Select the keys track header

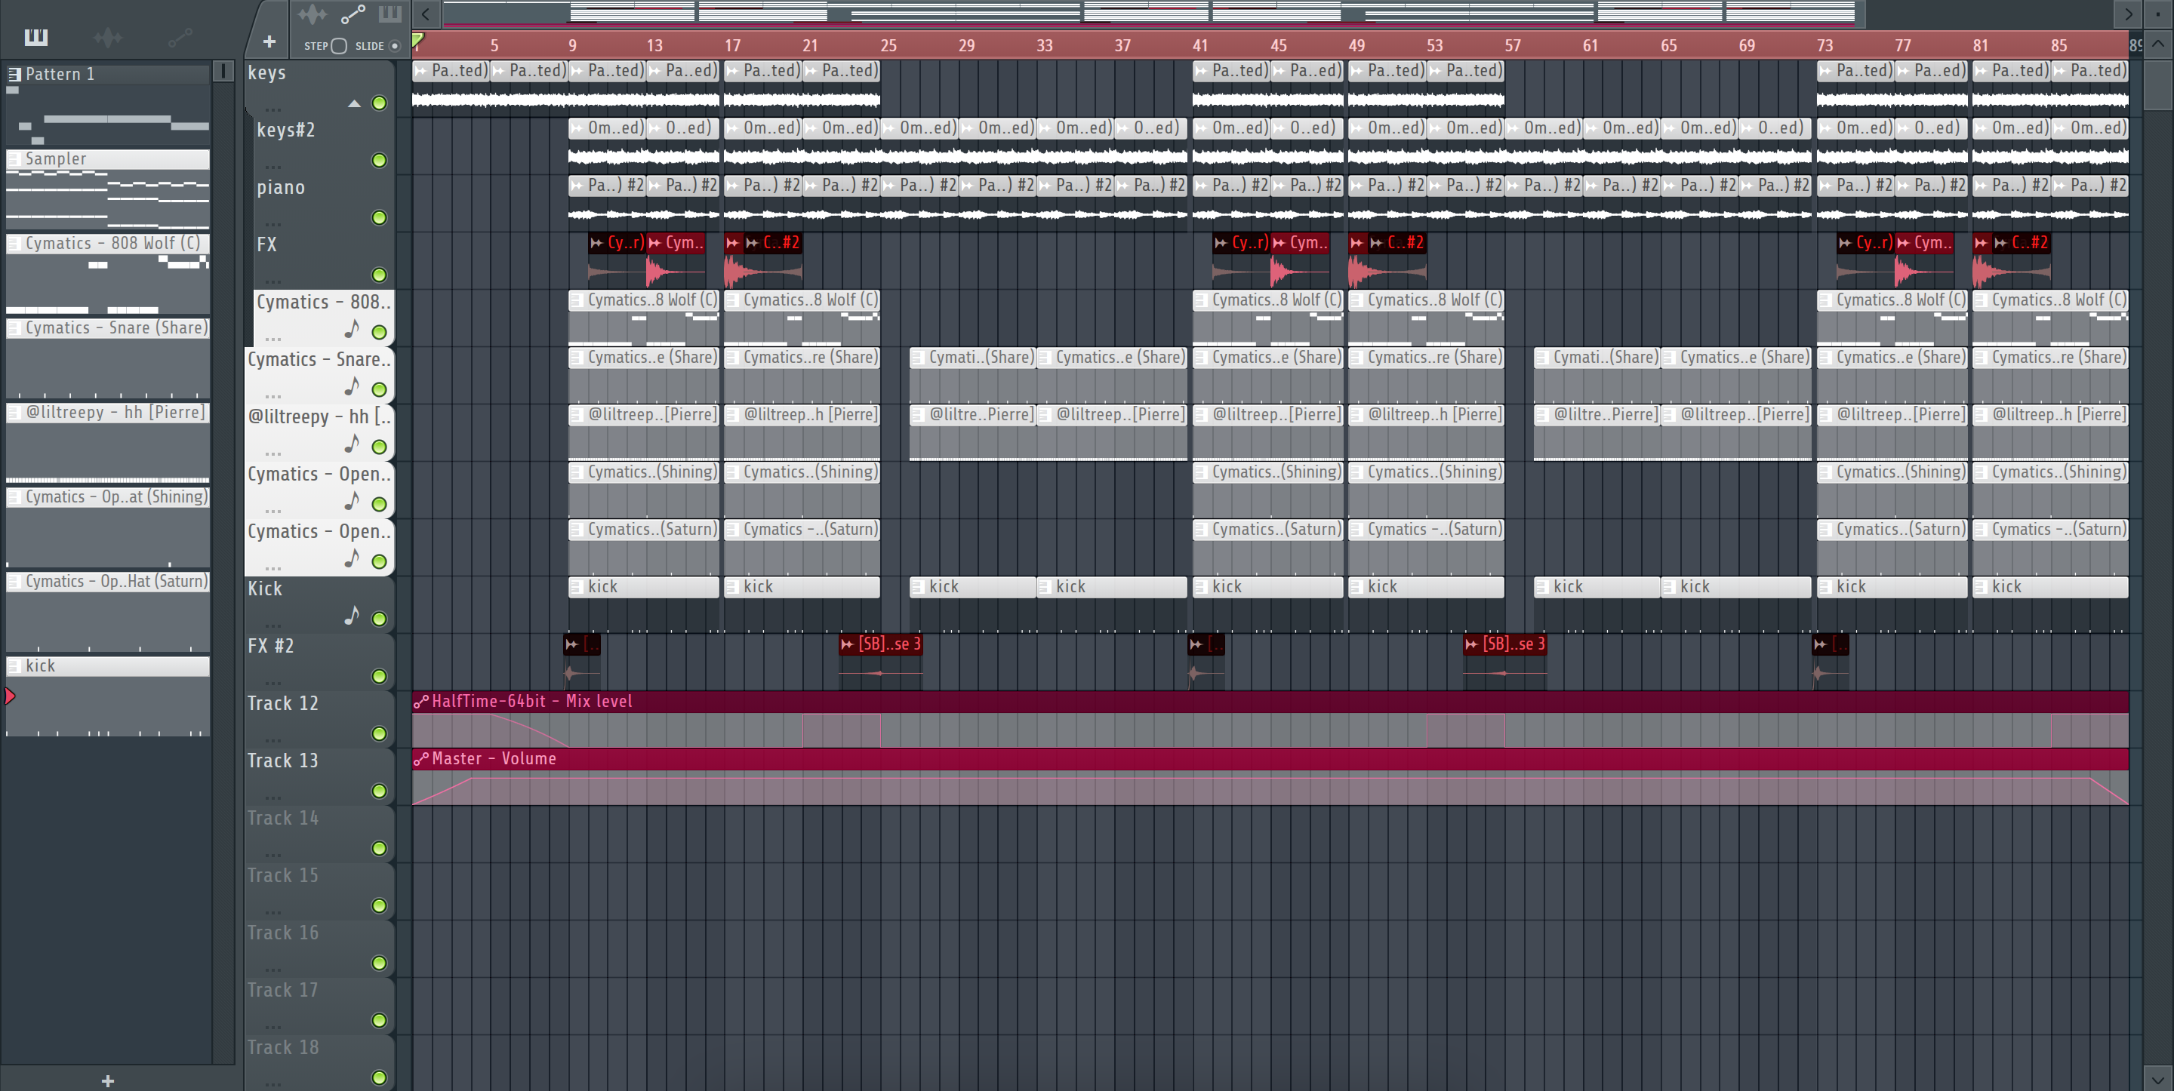click(319, 87)
